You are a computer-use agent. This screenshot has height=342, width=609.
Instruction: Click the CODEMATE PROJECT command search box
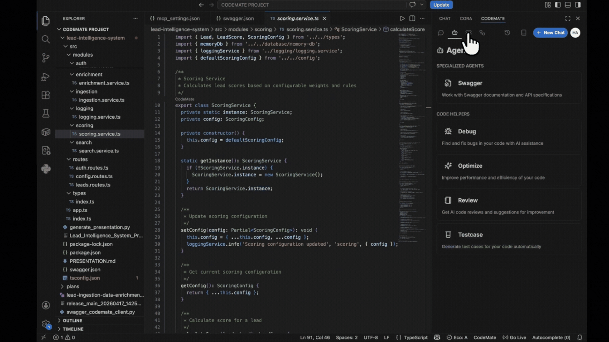click(x=311, y=5)
